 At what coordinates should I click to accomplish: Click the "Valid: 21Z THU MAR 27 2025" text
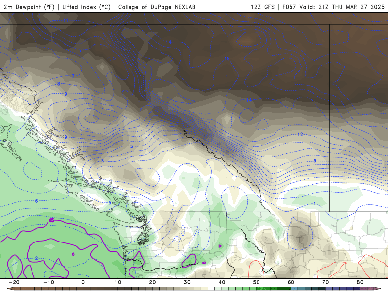coord(342,7)
